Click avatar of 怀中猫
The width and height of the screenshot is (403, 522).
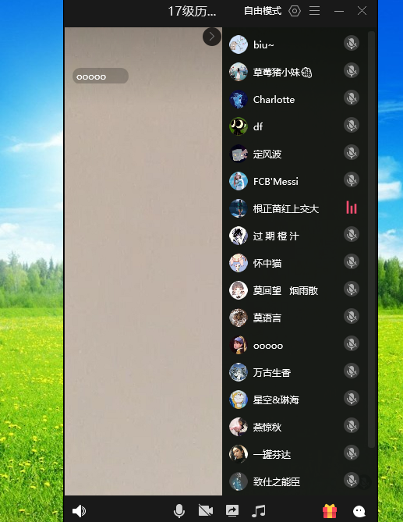pos(239,263)
